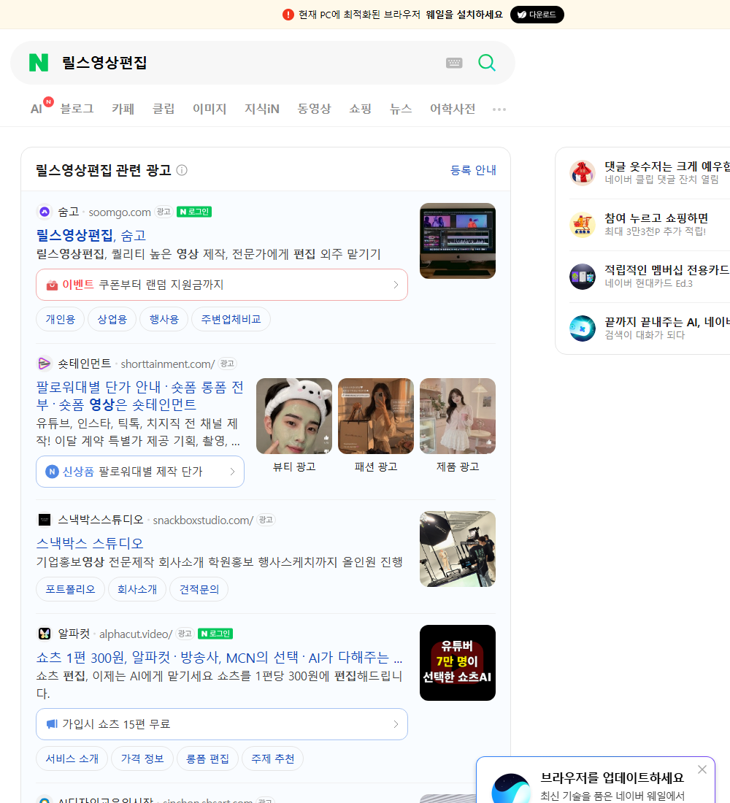Click the 다운로드 button in top banner
This screenshot has height=803, width=730.
(537, 15)
